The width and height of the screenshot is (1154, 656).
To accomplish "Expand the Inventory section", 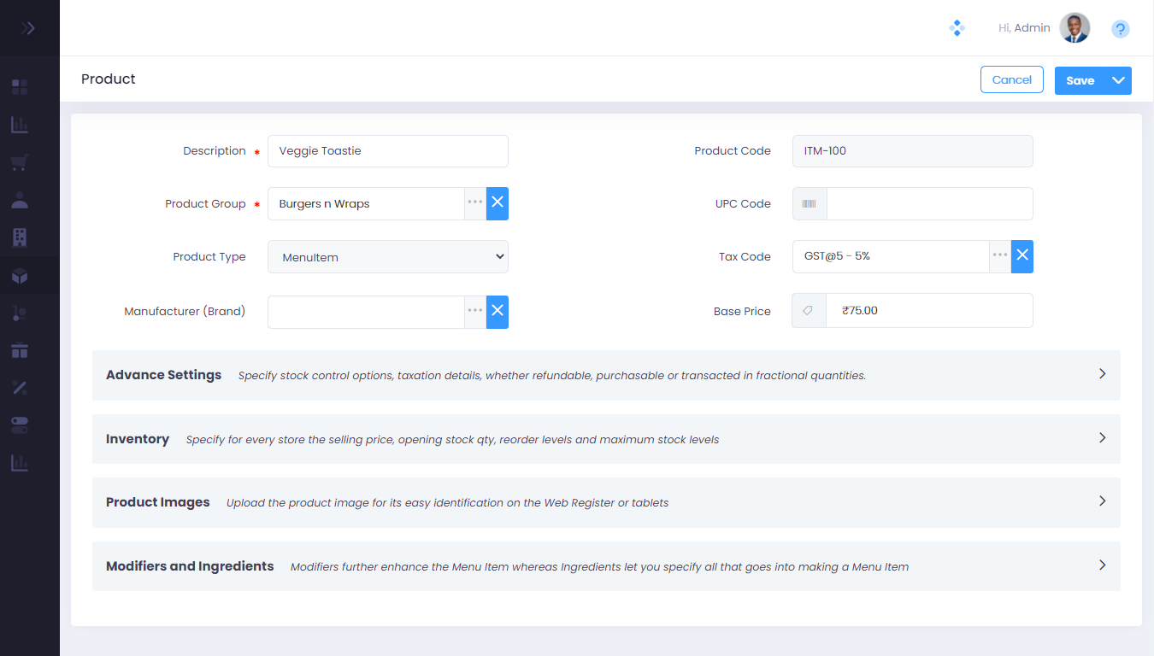I will (1102, 438).
